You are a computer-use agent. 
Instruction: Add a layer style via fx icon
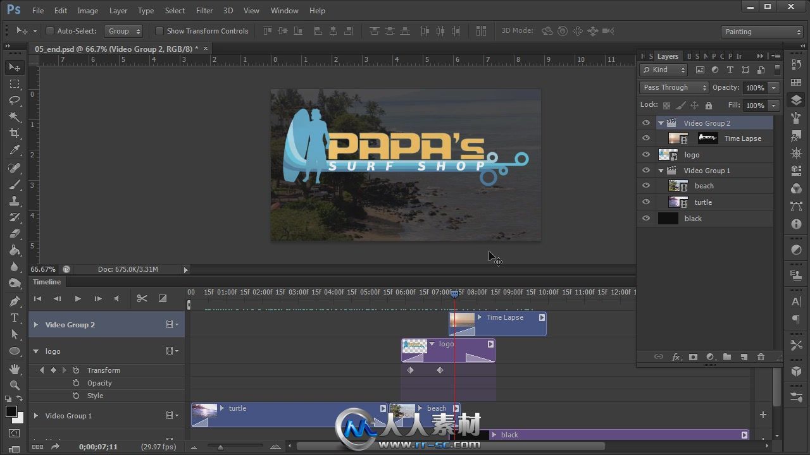(676, 357)
